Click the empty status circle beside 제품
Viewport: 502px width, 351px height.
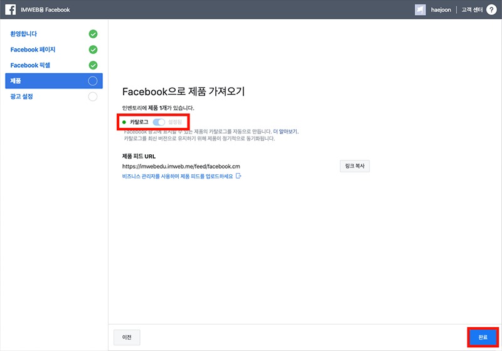coord(93,81)
